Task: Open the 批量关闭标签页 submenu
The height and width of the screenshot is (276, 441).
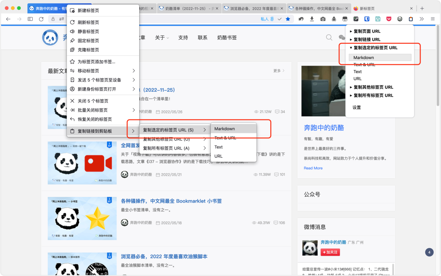Action: click(103, 110)
